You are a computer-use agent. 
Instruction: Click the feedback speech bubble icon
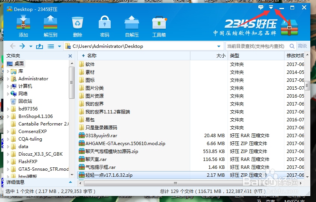point(261,8)
